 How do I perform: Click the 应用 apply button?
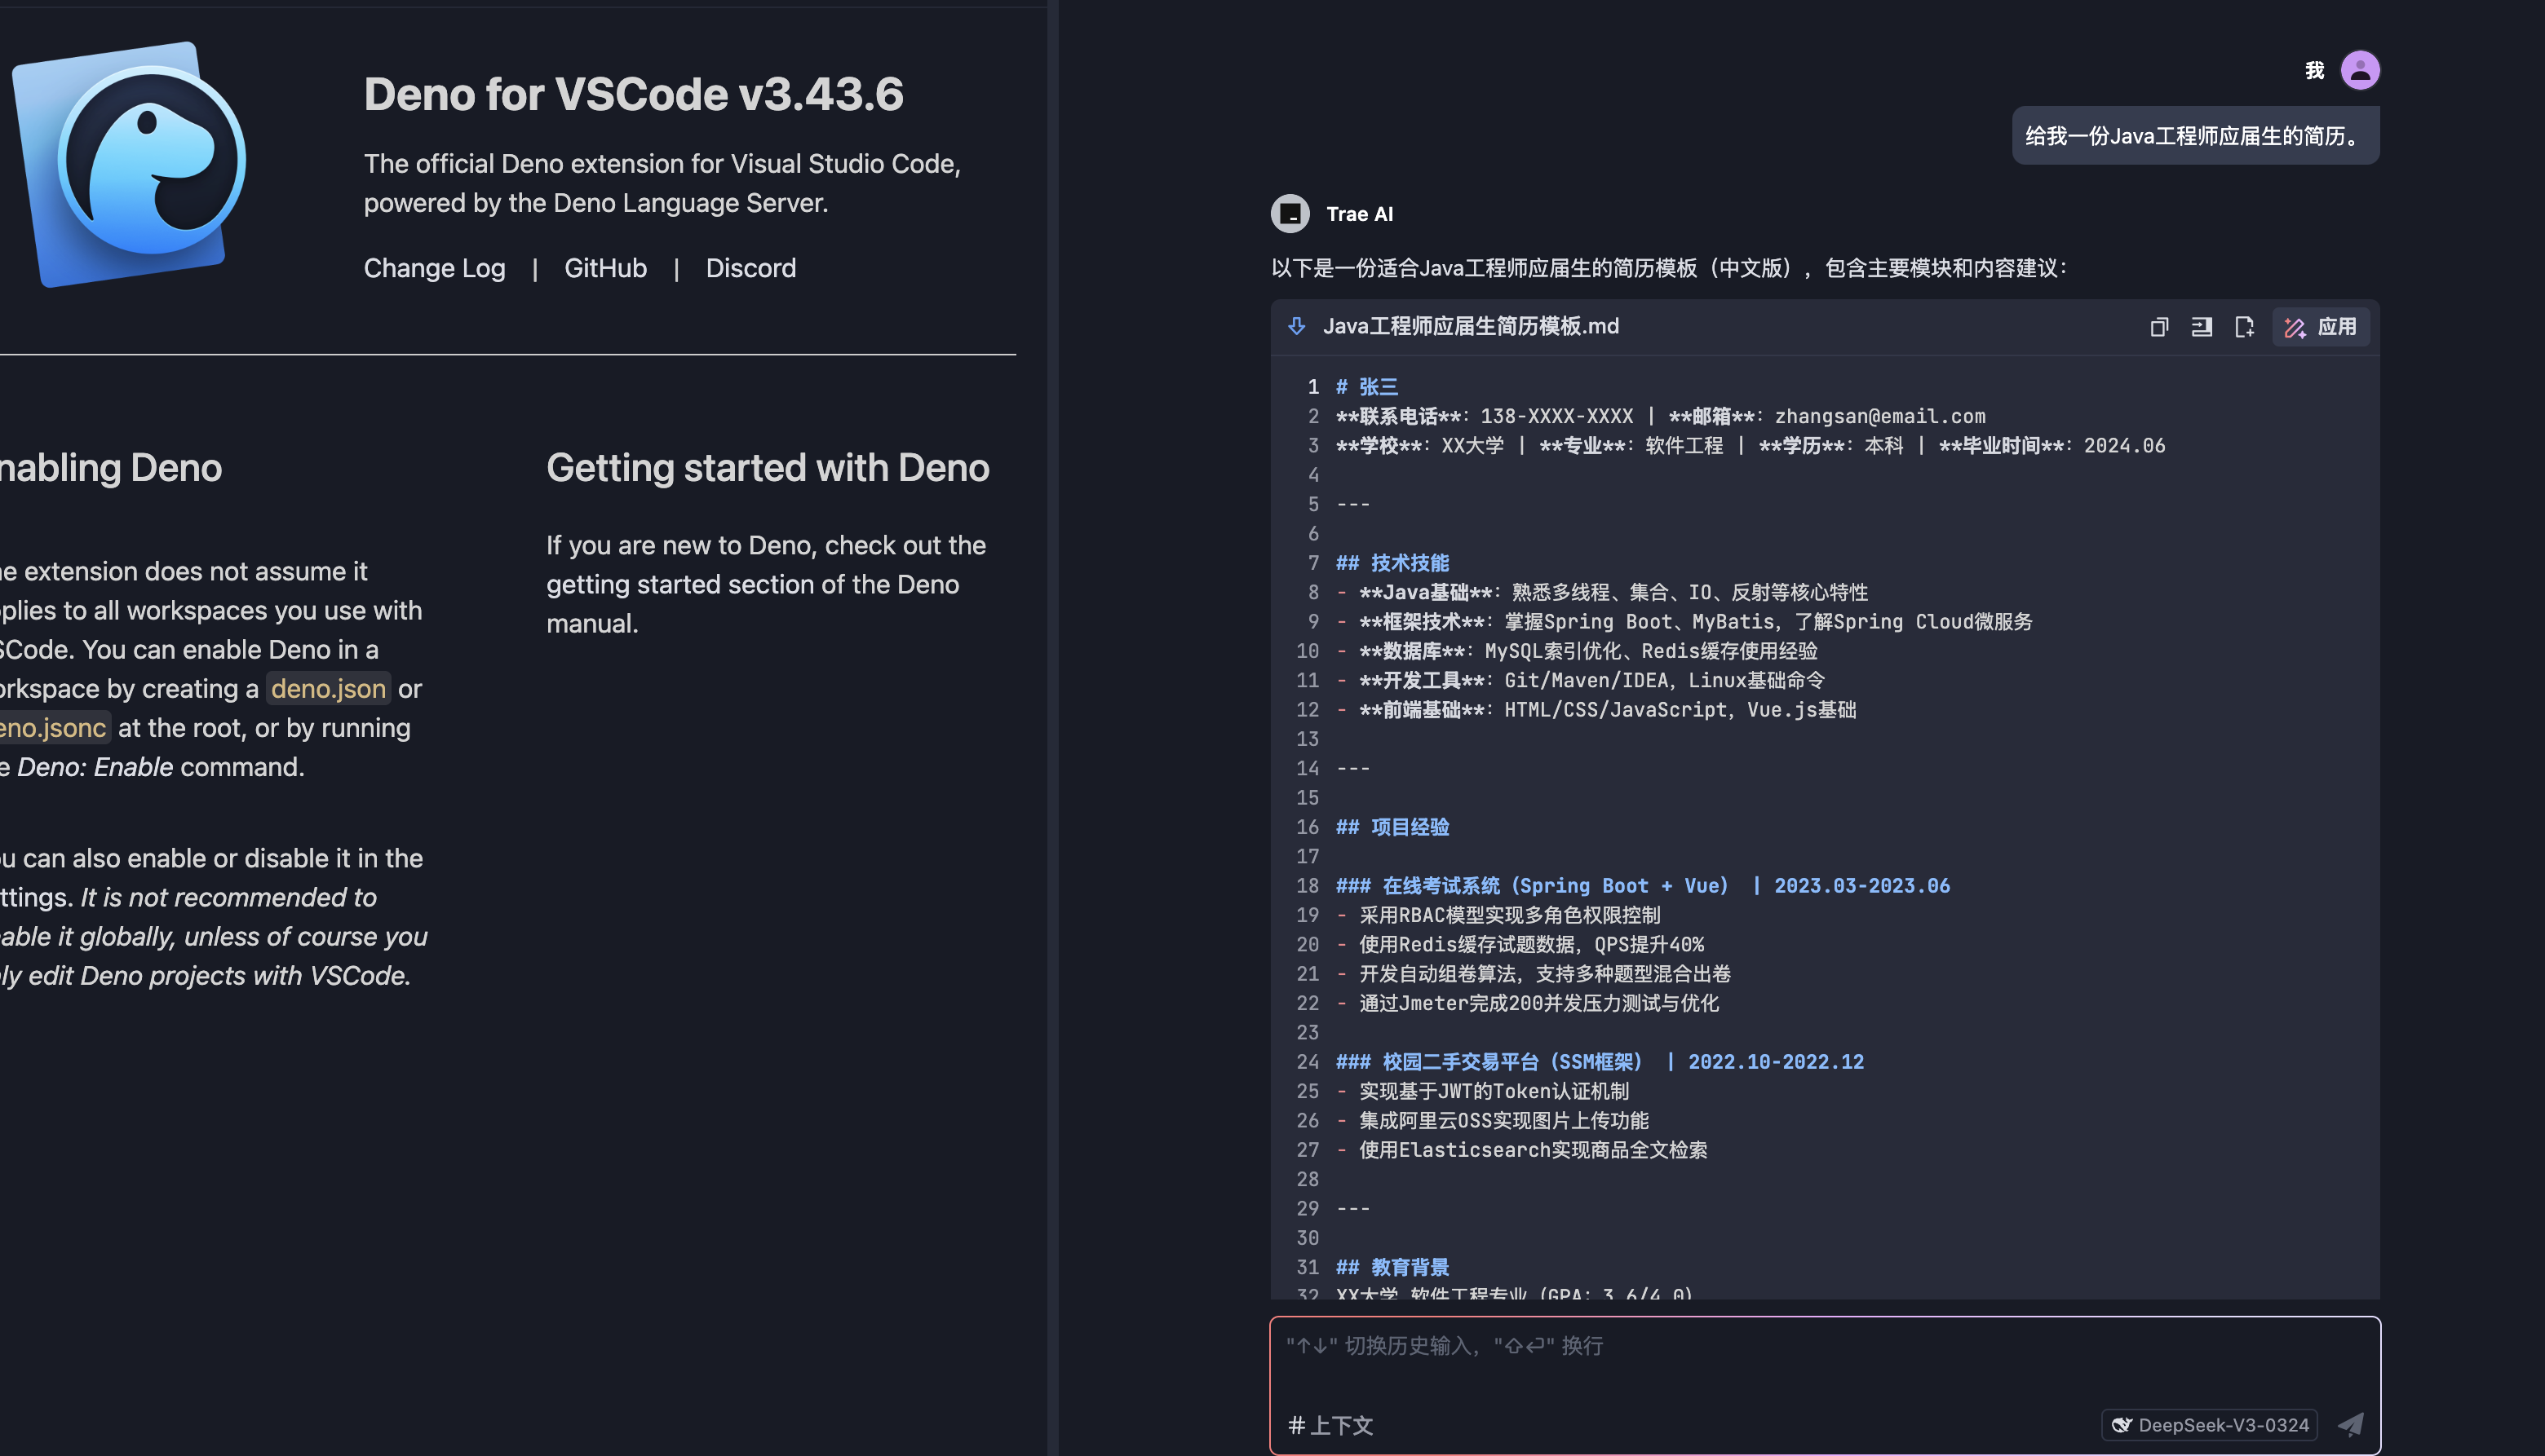pos(2321,327)
